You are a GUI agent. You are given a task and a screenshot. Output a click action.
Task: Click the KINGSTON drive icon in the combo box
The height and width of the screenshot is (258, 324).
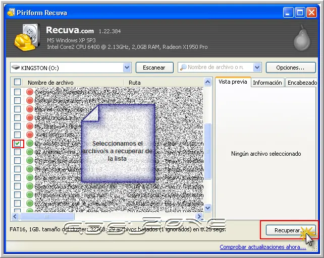(16, 68)
